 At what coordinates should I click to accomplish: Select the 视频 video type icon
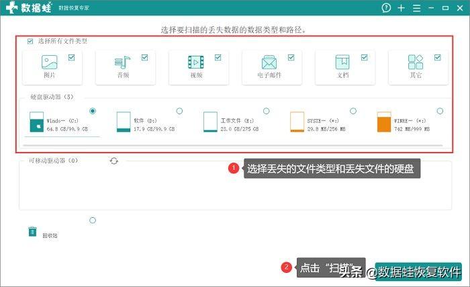coord(196,62)
